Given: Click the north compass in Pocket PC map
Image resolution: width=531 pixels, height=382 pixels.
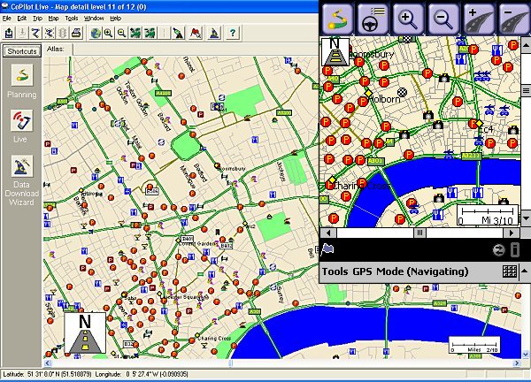Looking at the screenshot, I should pyautogui.click(x=335, y=52).
